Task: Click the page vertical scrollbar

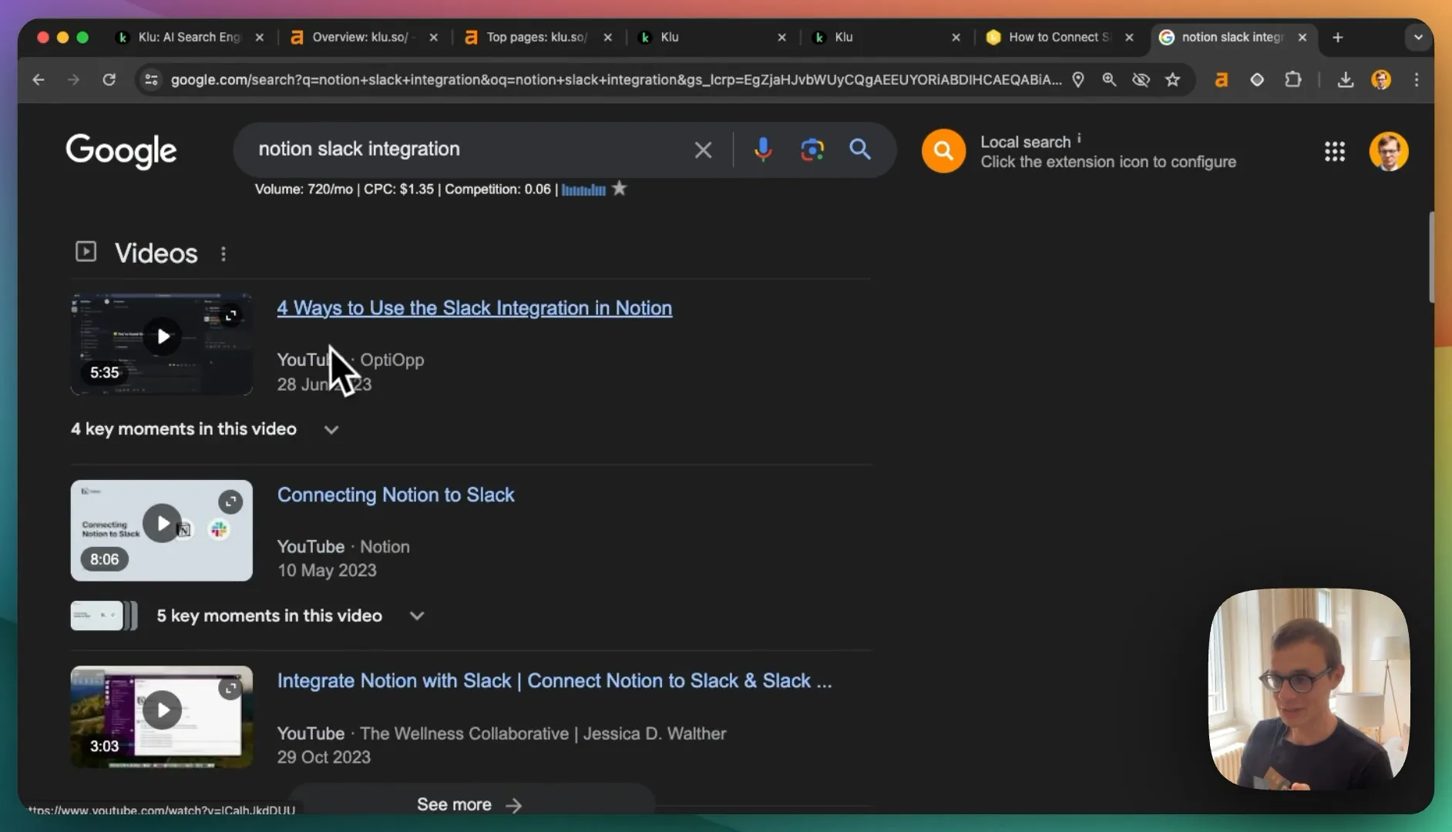Action: click(1431, 257)
